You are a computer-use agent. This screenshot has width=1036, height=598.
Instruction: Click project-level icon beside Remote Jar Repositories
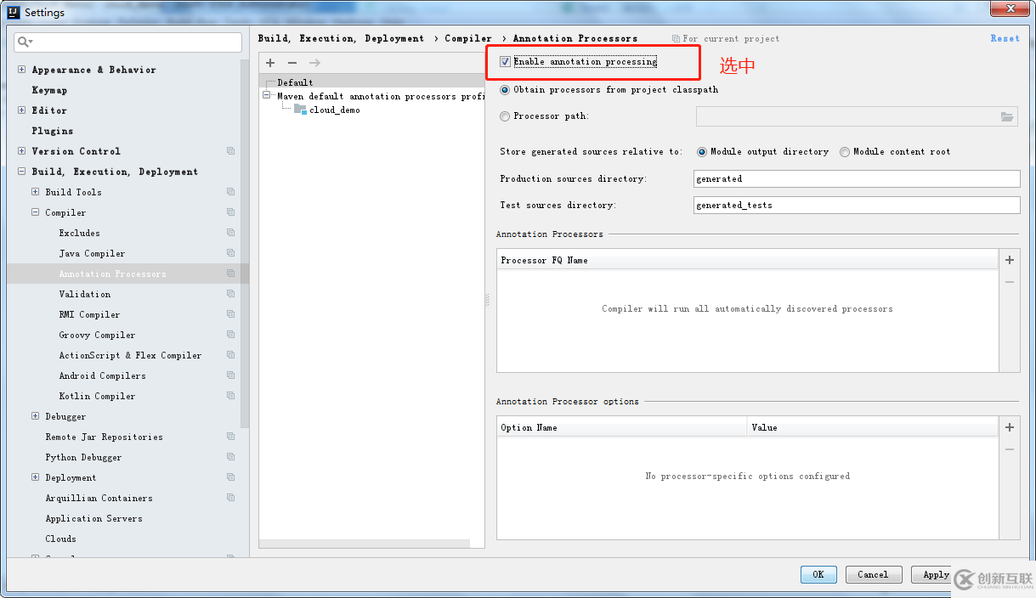[x=230, y=437]
